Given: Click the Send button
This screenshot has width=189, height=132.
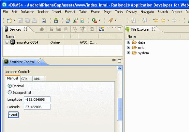Looking at the screenshot, I should [13, 115].
